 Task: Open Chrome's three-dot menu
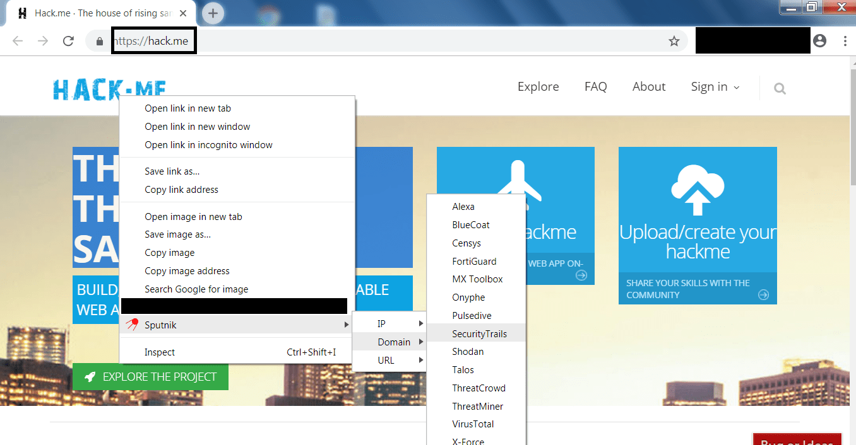[845, 40]
